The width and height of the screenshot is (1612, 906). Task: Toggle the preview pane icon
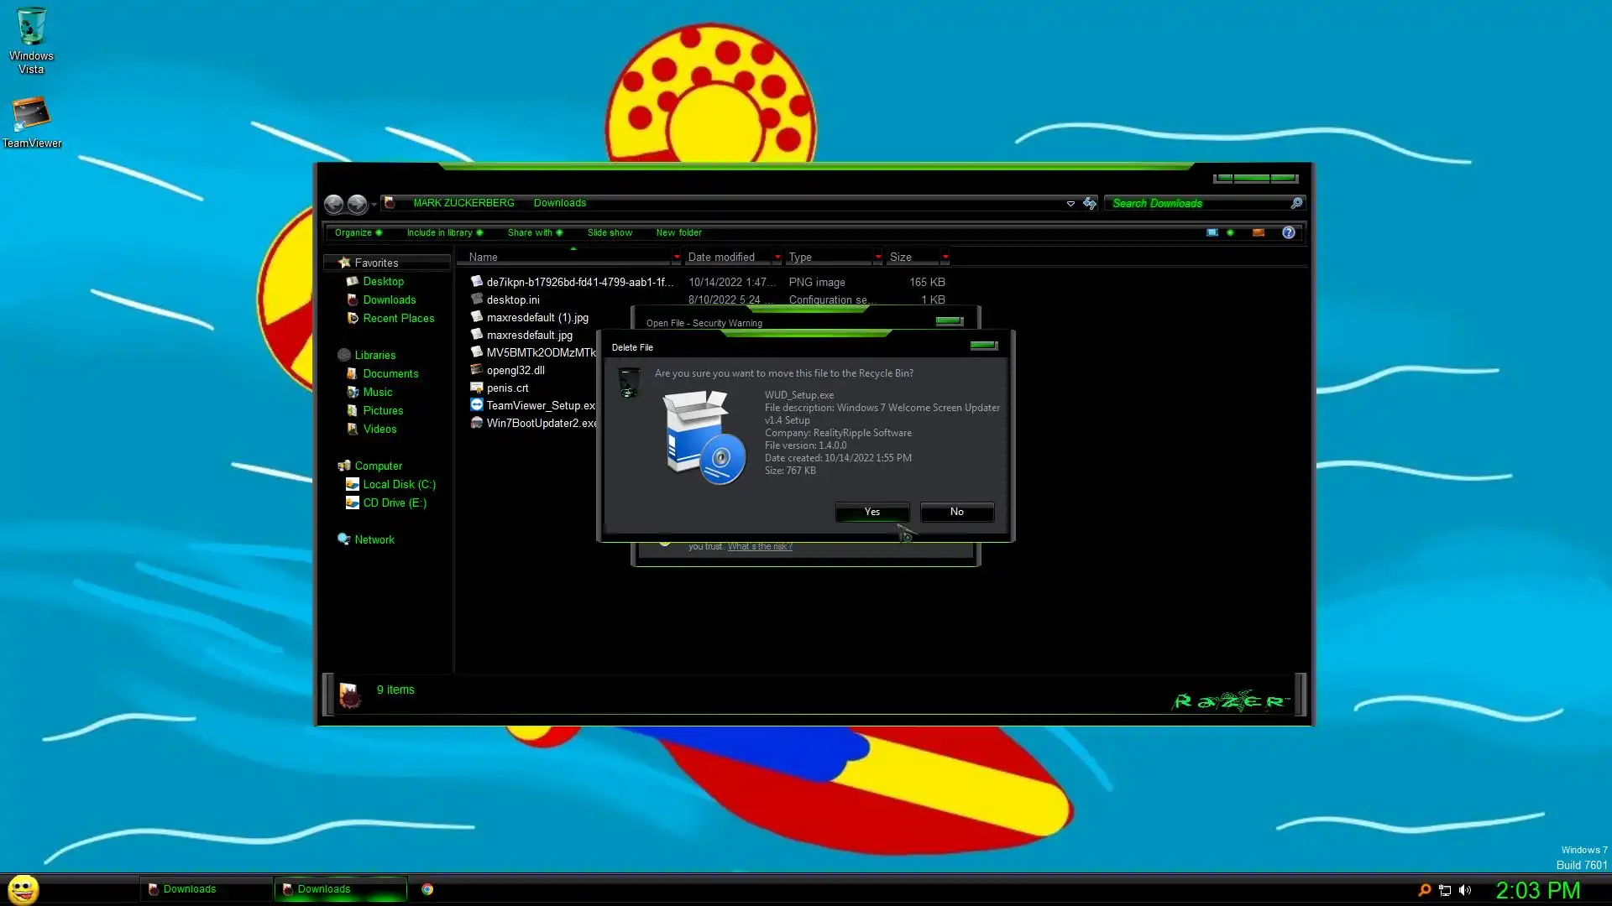[1258, 232]
